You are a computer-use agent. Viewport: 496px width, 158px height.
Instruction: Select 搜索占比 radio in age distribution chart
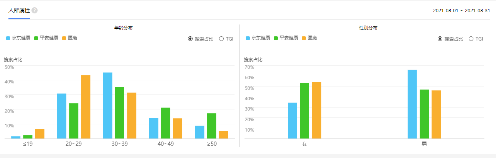pyautogui.click(x=190, y=39)
